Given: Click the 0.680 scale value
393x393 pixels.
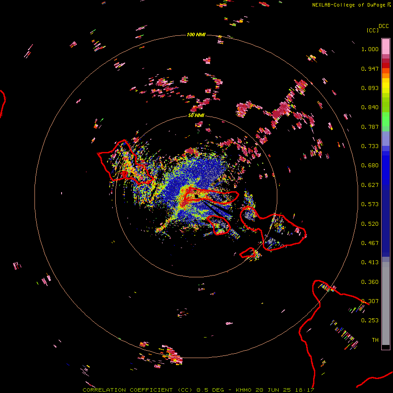Looking at the screenshot, I should [x=370, y=165].
